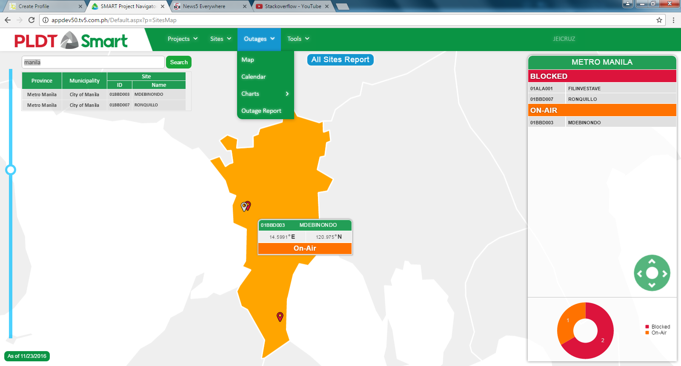
Task: Click the Blocked legend label
Action: pyautogui.click(x=661, y=327)
